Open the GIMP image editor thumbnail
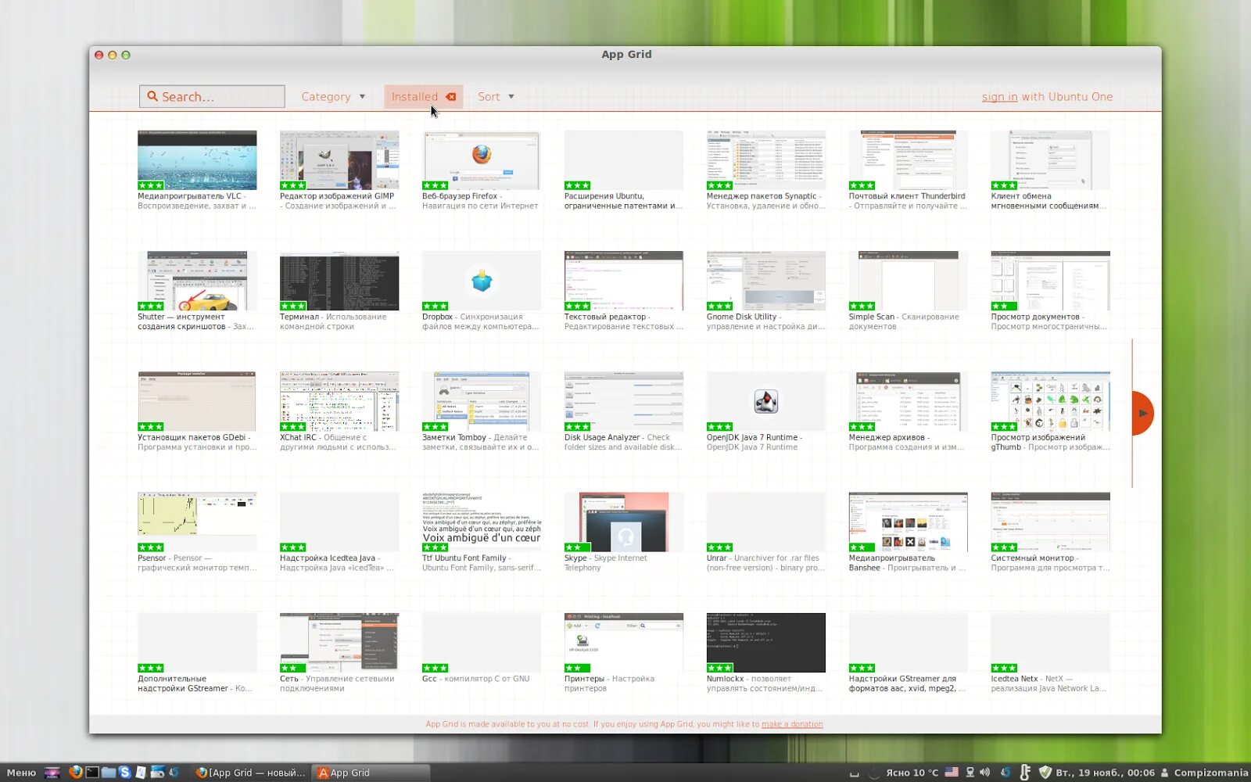 coord(339,160)
